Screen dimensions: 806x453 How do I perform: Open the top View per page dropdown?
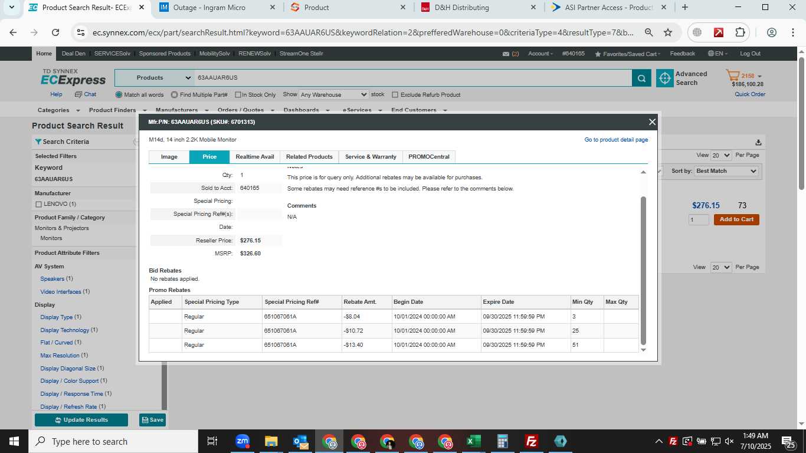point(721,155)
